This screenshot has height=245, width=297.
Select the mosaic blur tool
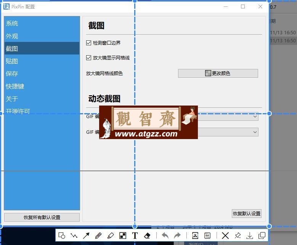pyautogui.click(x=123, y=236)
